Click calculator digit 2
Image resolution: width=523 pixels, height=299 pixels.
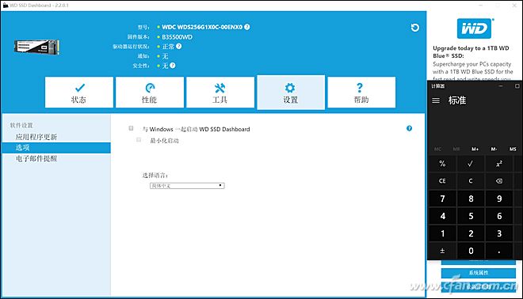471,233
